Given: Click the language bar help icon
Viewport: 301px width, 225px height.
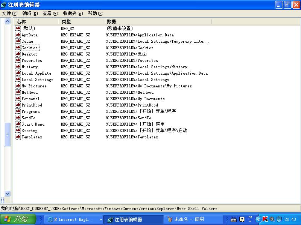Looking at the screenshot, I should (242, 219).
